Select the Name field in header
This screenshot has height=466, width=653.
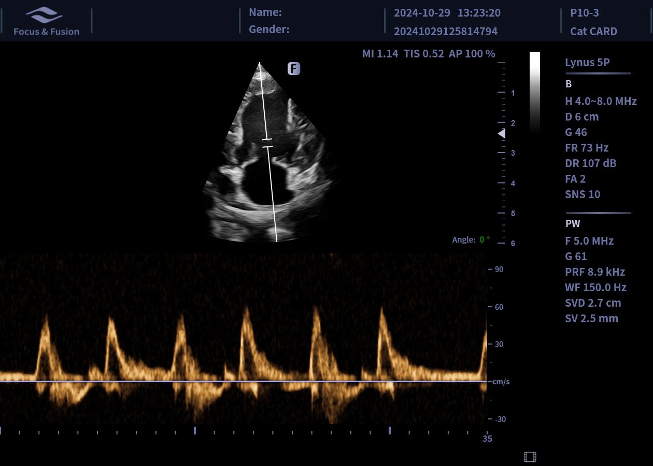pos(265,12)
